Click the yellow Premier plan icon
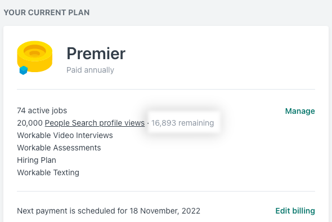The width and height of the screenshot is (332, 222). [x=35, y=56]
